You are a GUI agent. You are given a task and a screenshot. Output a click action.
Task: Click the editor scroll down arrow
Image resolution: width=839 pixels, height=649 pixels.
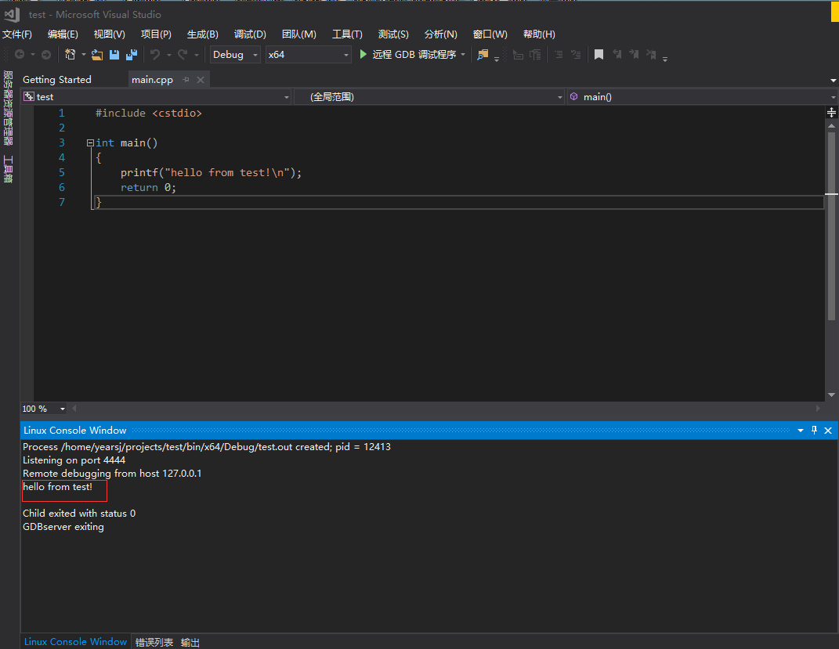(x=831, y=395)
